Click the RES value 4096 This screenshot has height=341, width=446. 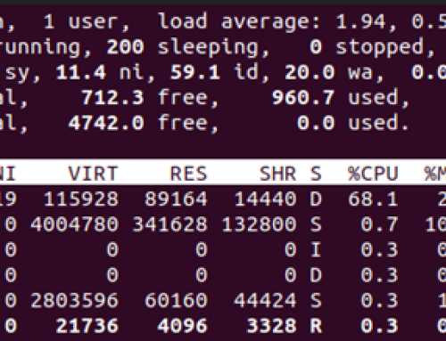(182, 326)
